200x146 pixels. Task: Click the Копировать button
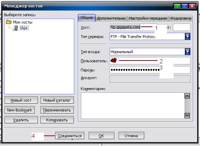coord(57,120)
